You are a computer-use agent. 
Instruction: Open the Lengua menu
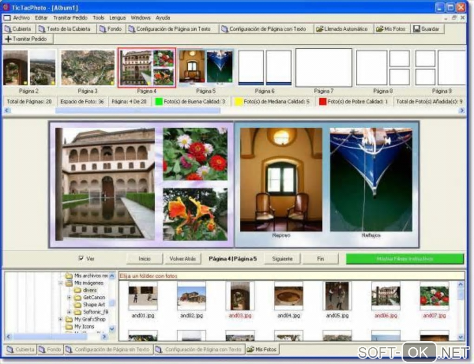(x=117, y=18)
